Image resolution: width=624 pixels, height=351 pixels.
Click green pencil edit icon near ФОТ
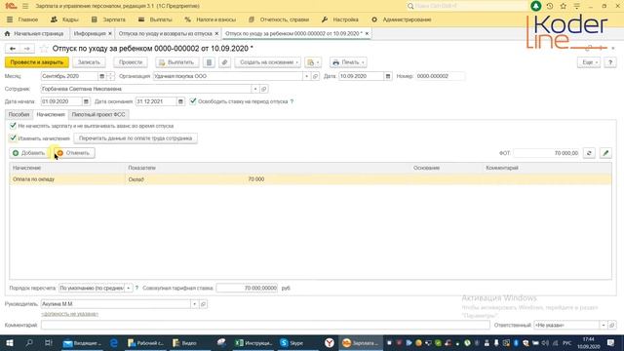pos(605,153)
